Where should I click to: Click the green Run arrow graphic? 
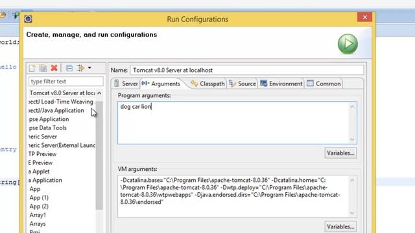(x=348, y=44)
